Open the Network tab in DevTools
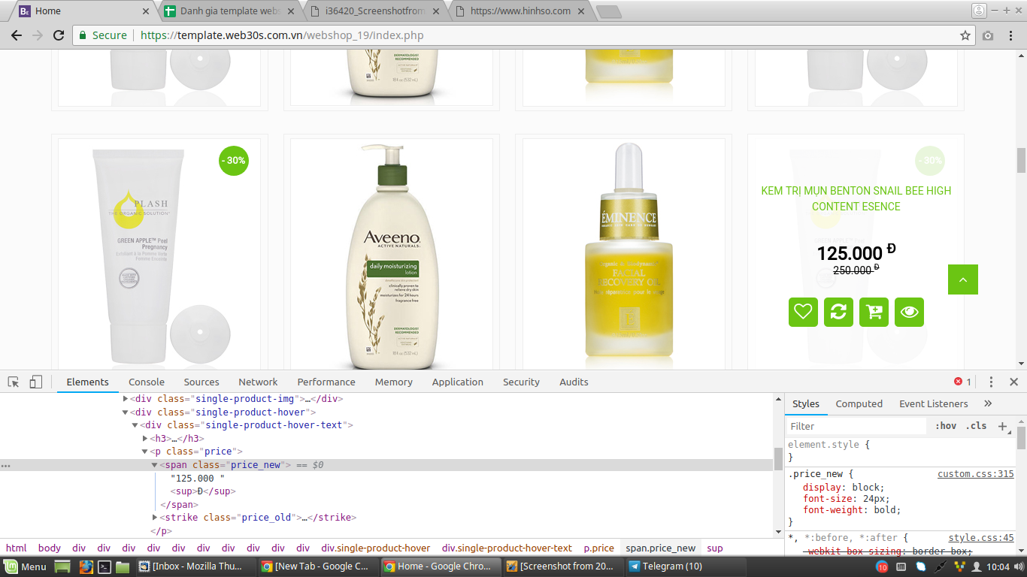The height and width of the screenshot is (577, 1027). tap(258, 382)
